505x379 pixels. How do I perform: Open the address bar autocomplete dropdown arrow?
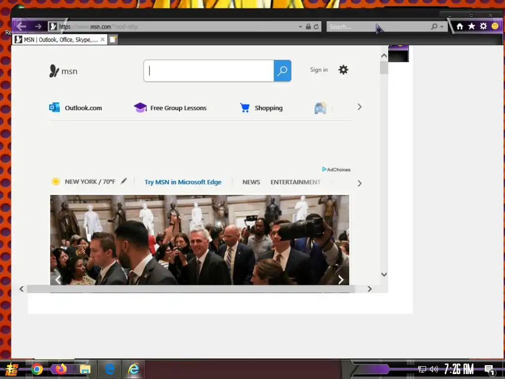pyautogui.click(x=300, y=27)
